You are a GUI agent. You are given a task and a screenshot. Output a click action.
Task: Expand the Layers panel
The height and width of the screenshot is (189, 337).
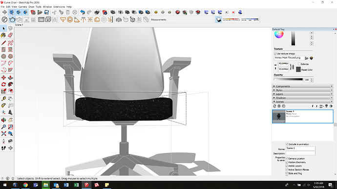click(x=303, y=94)
